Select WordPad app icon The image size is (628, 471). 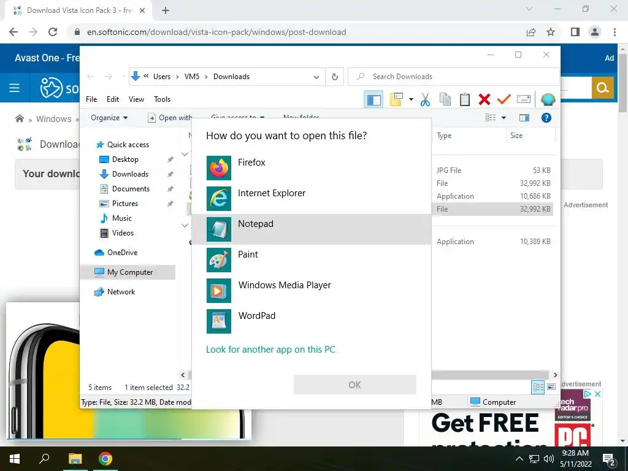click(x=219, y=321)
